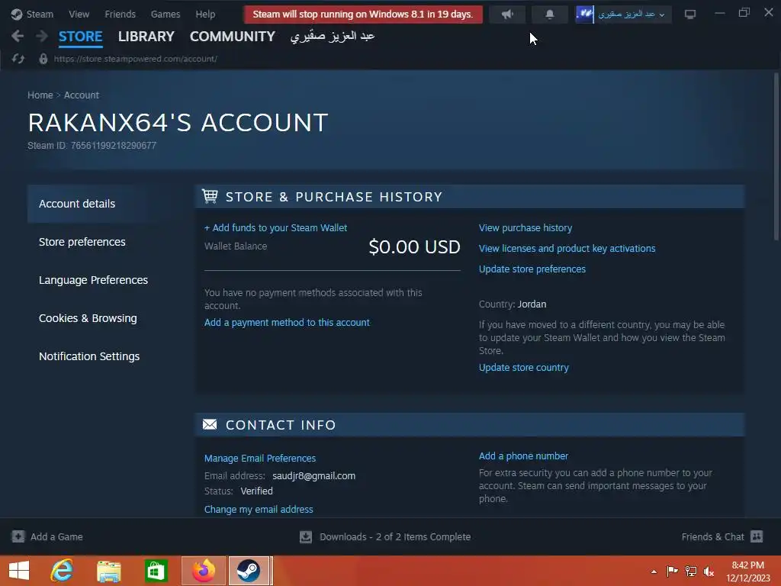Click the Windows 8.1 end-of-support warning banner
781x586 pixels.
(362, 14)
